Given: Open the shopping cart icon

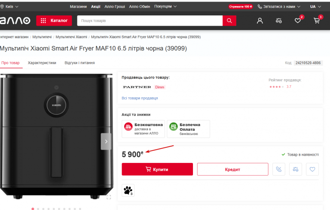Looking at the screenshot, I should [x=317, y=21].
